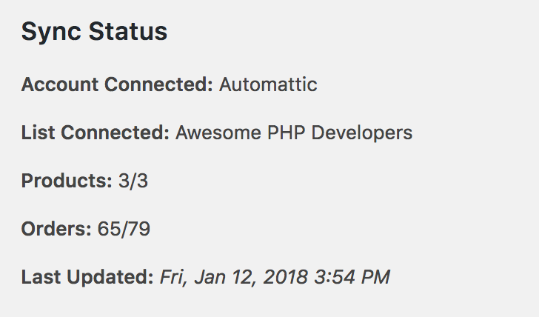Select the Account Connected label
Image resolution: width=539 pixels, height=317 pixels.
tap(117, 84)
